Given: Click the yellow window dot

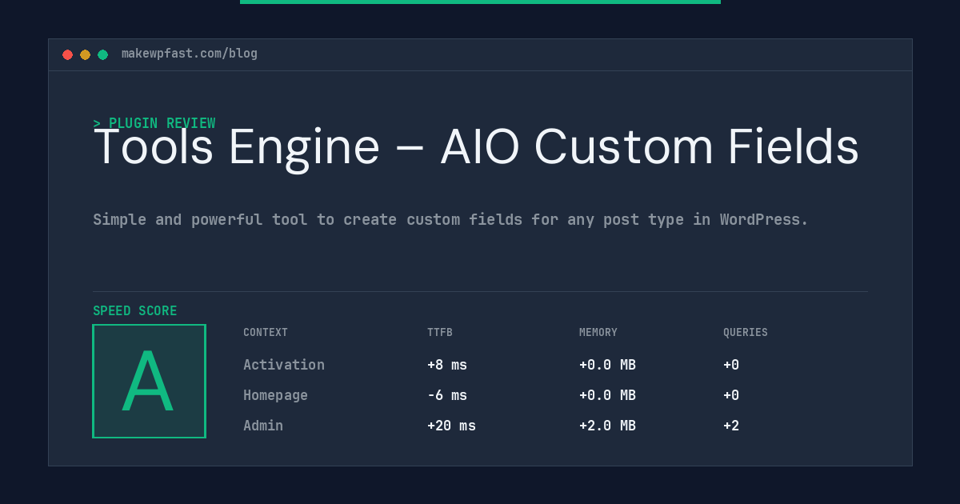Looking at the screenshot, I should point(85,54).
